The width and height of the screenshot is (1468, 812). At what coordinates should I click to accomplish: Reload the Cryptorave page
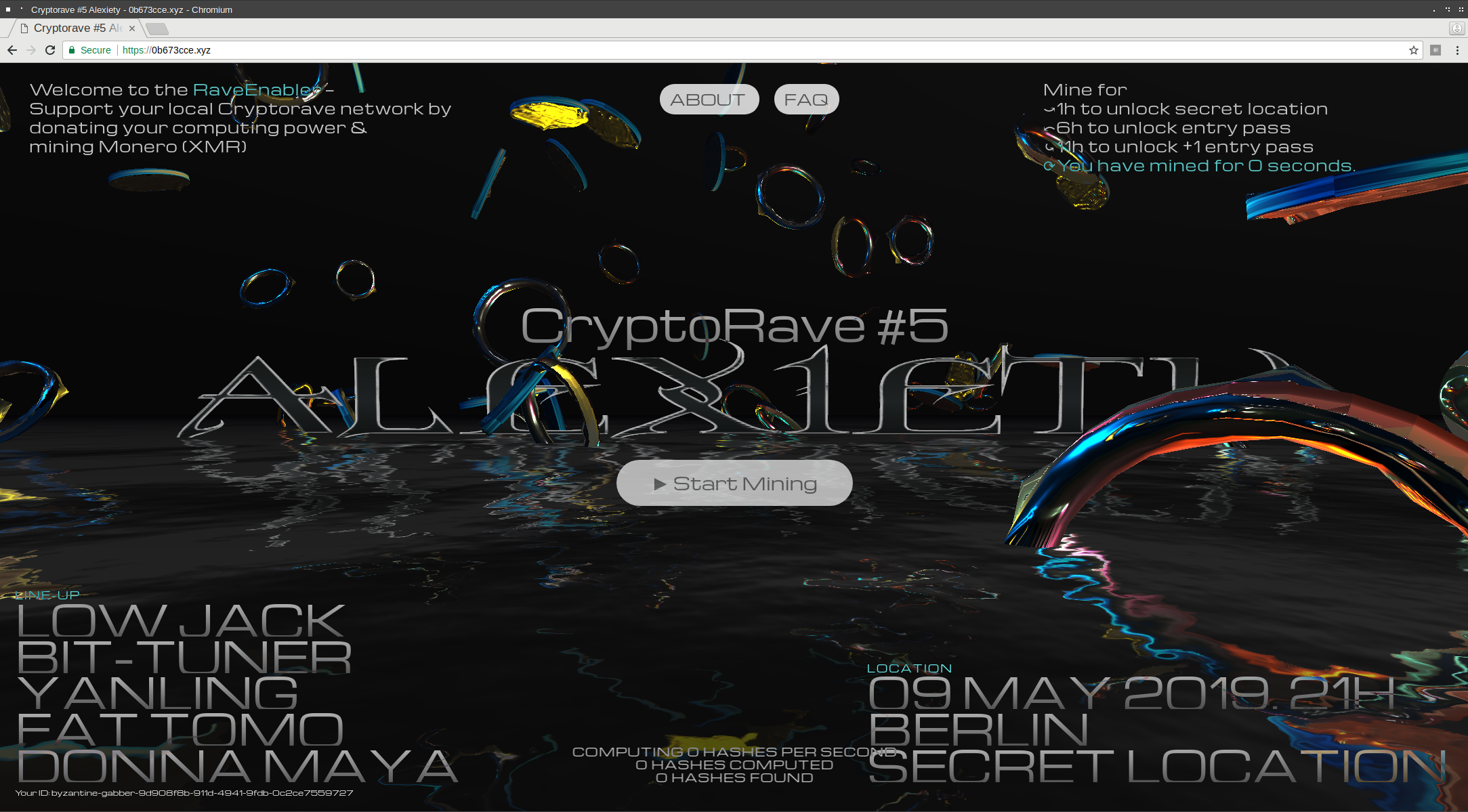click(x=51, y=49)
